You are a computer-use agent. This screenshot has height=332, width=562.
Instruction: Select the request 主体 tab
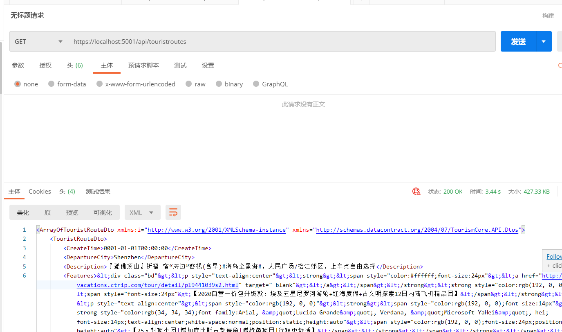[107, 65]
